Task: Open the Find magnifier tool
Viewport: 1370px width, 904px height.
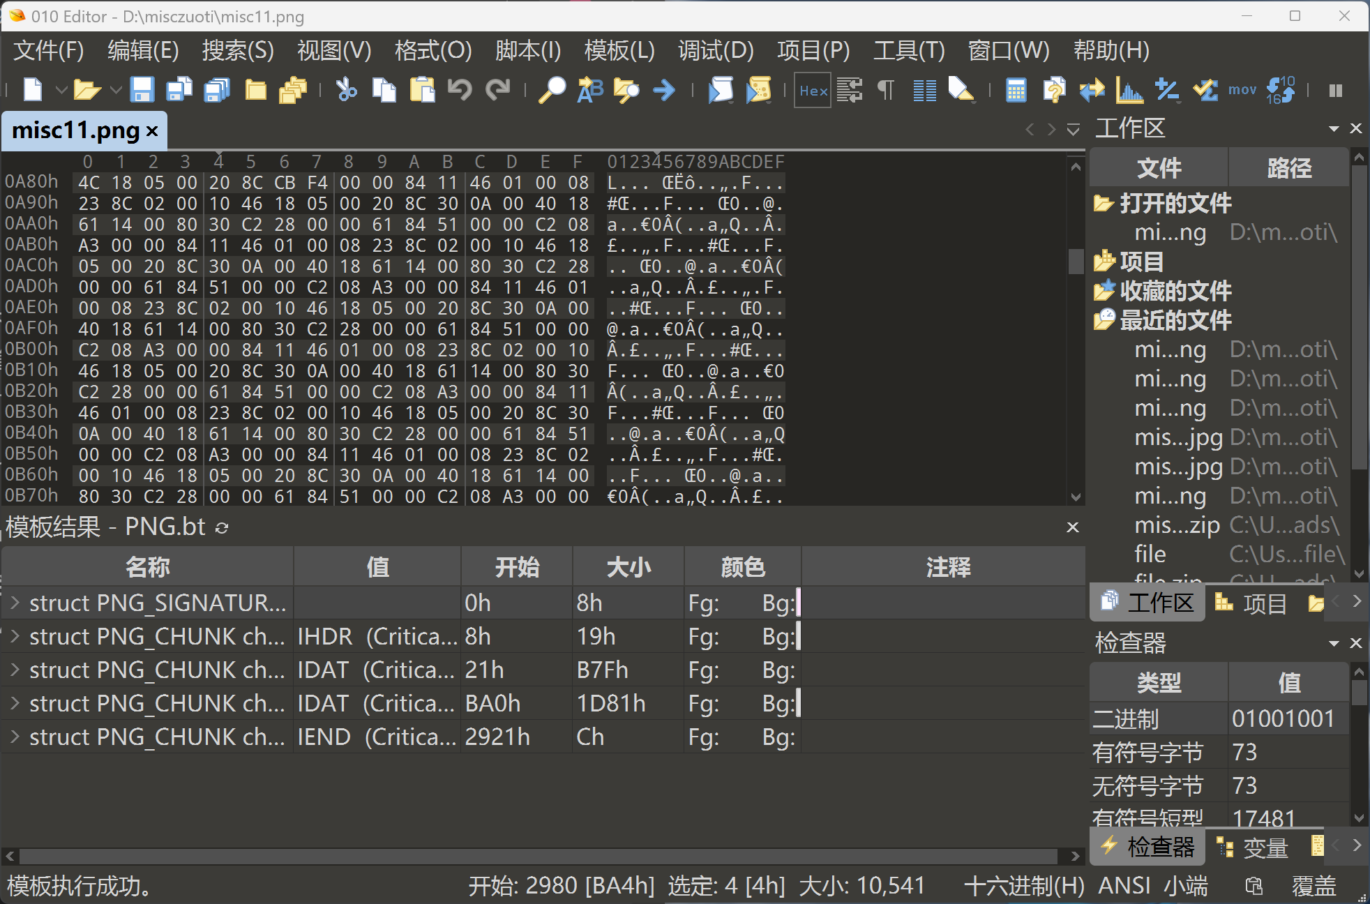Action: (552, 90)
